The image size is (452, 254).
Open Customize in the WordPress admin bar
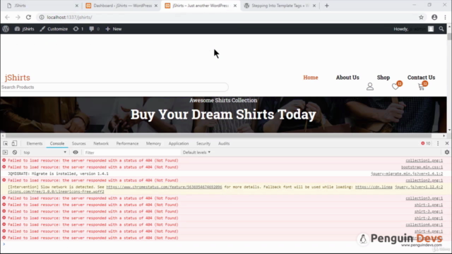tap(54, 29)
